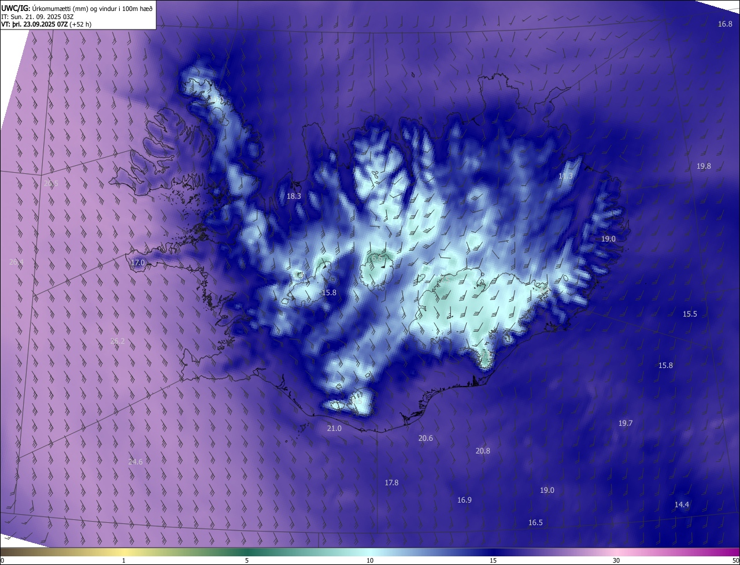The height and width of the screenshot is (565, 740).
Task: Click the 16.9 value on the map
Action: (464, 500)
